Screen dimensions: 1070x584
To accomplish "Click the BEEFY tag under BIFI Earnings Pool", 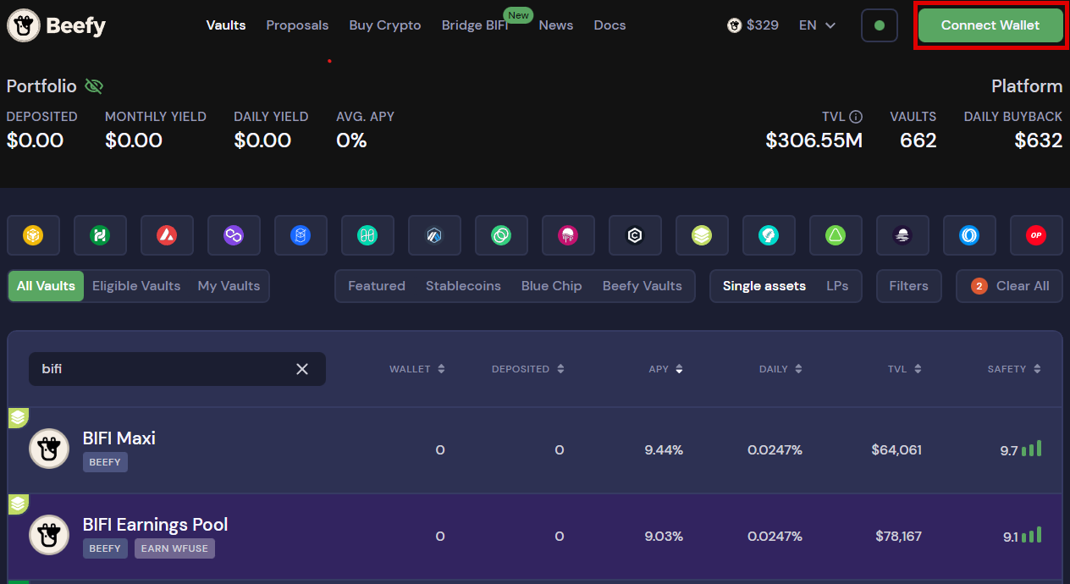I will [x=105, y=548].
